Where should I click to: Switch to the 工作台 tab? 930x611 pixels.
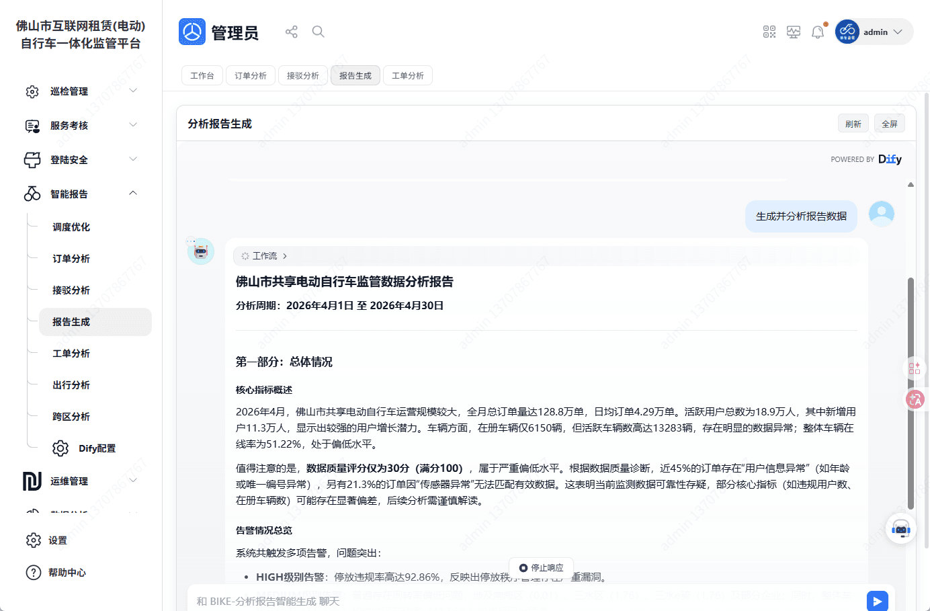(x=202, y=76)
